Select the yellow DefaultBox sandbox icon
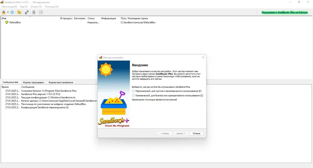313x168 pixels. click(7, 22)
